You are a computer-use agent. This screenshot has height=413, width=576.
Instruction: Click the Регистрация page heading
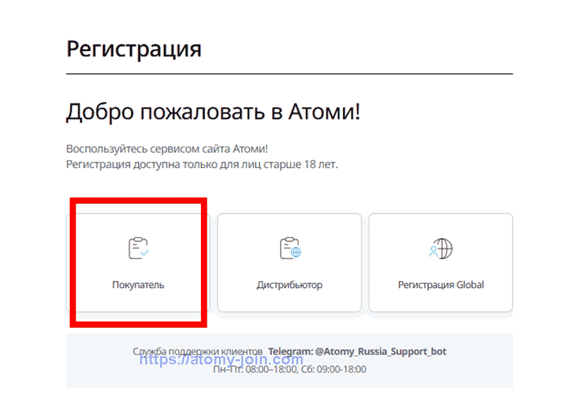click(133, 48)
